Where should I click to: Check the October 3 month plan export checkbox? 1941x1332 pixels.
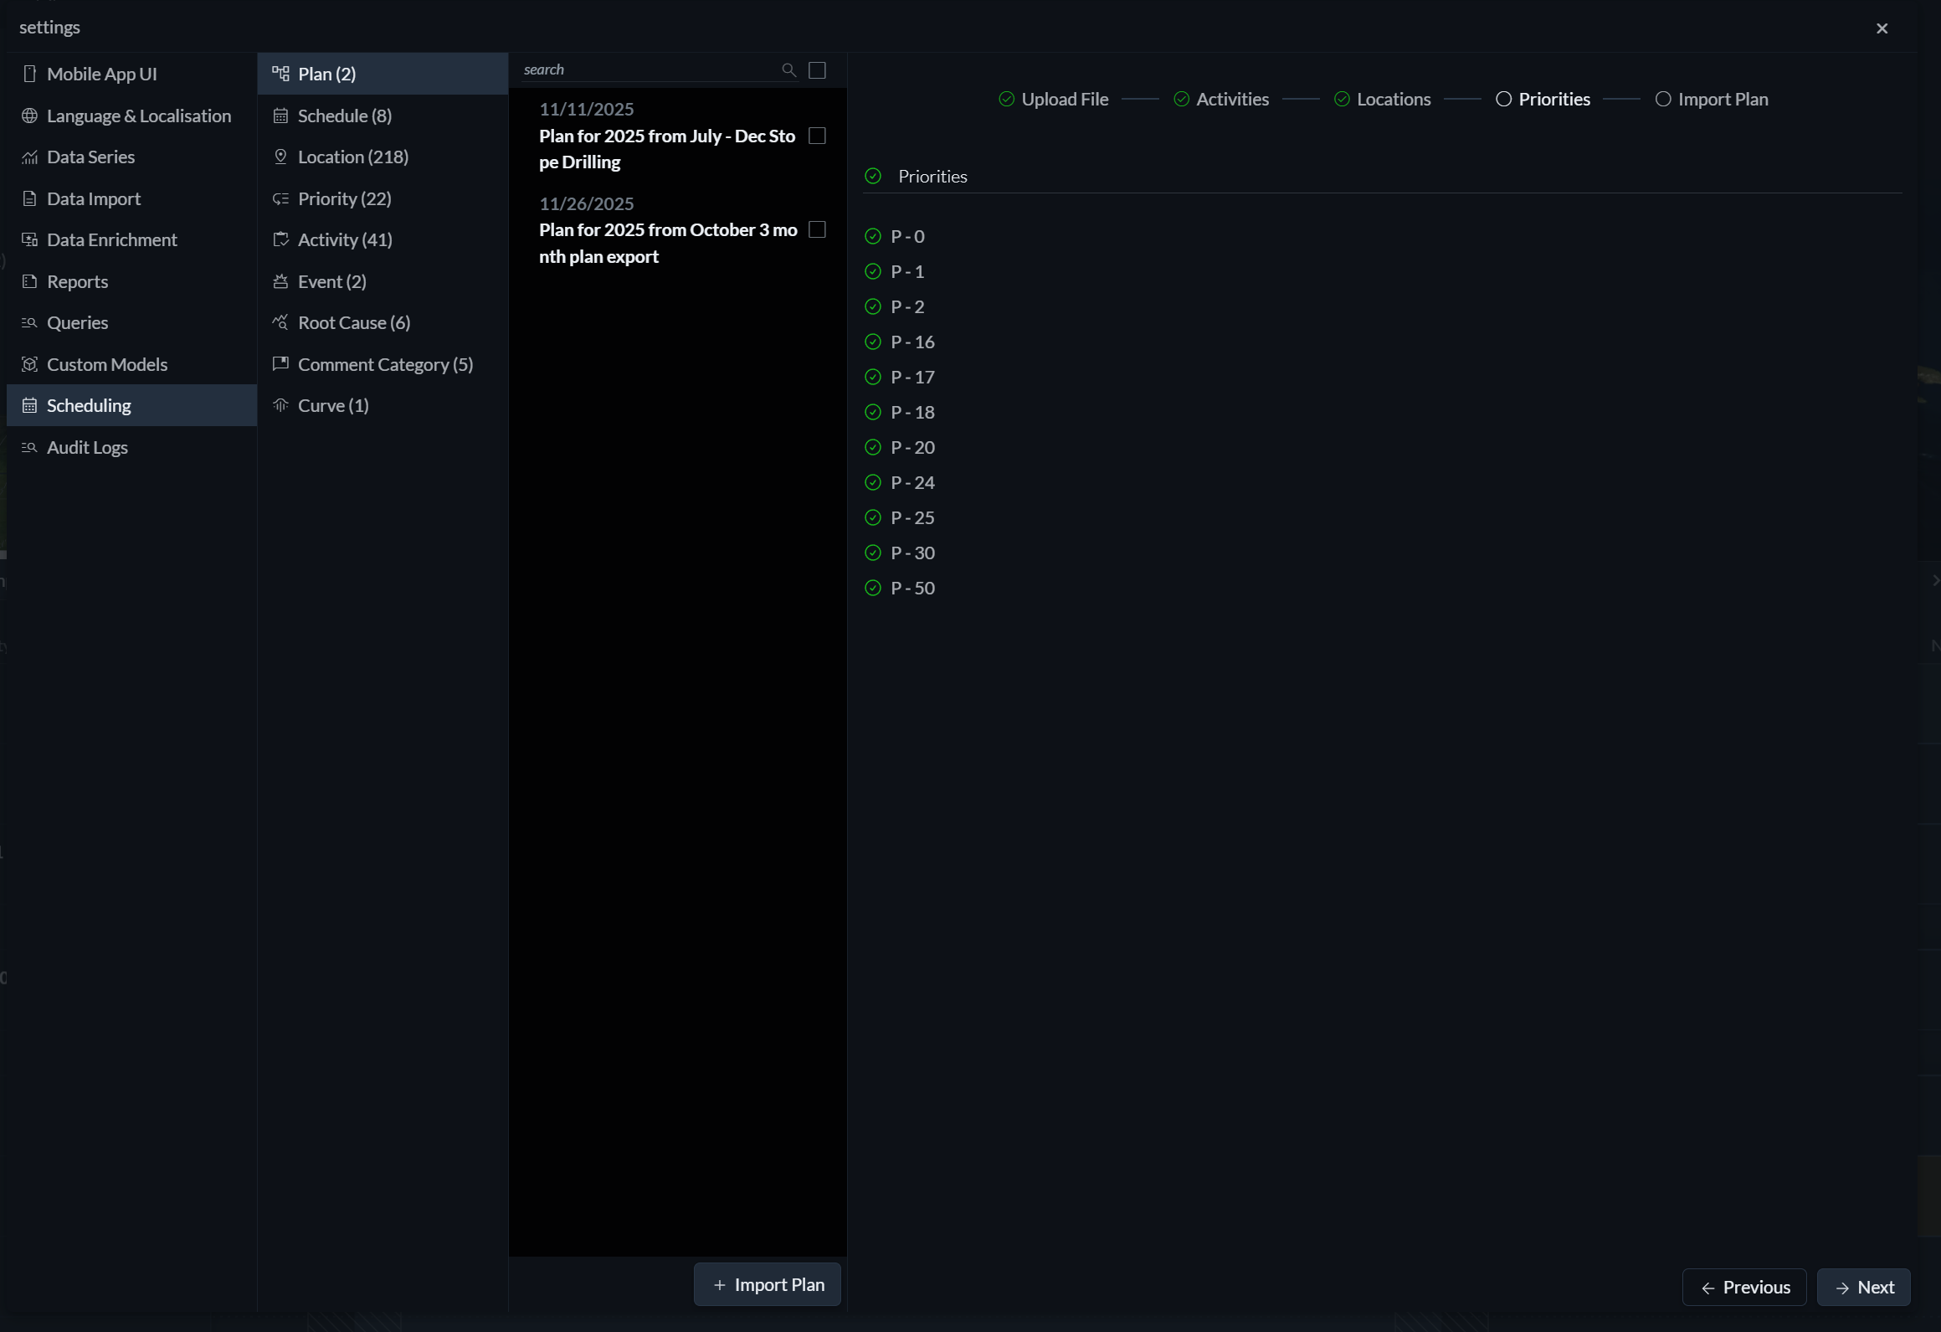[x=818, y=229]
